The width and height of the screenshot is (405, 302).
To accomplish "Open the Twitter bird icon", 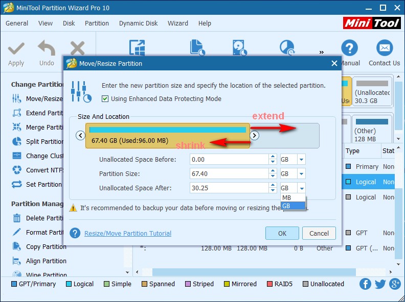I will pos(380,284).
